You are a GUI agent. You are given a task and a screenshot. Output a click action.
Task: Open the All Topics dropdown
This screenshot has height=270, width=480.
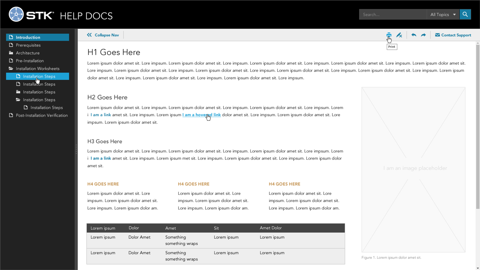click(x=443, y=14)
